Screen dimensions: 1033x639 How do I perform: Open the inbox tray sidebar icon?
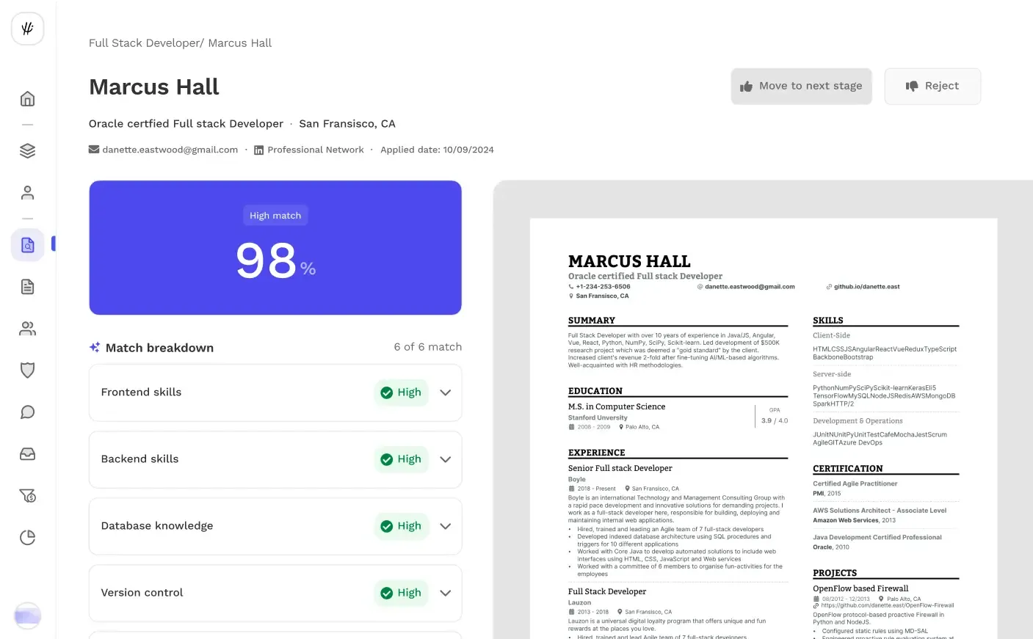point(28,454)
